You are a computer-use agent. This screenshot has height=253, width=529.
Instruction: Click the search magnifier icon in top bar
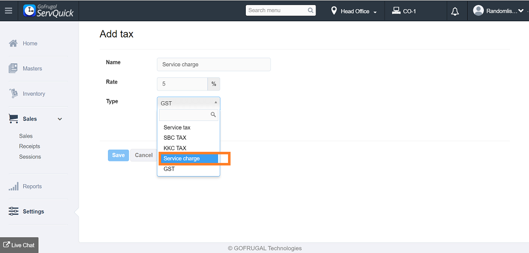tap(311, 11)
